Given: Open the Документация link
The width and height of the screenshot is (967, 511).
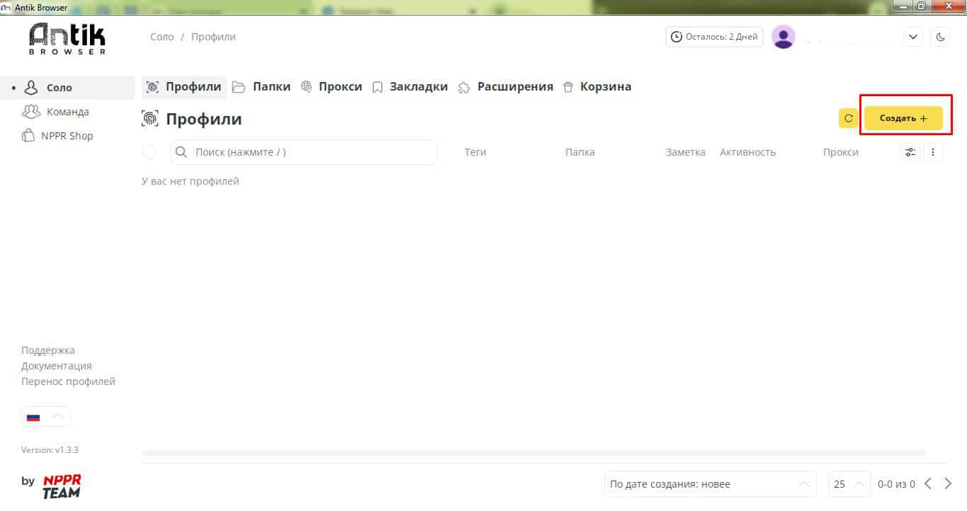Looking at the screenshot, I should pyautogui.click(x=57, y=366).
